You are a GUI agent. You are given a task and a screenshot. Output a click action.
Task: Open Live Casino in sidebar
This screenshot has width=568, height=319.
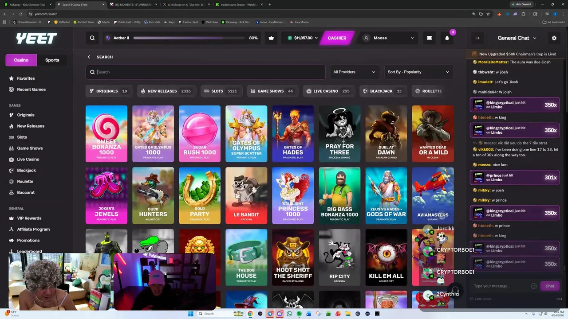(x=28, y=159)
